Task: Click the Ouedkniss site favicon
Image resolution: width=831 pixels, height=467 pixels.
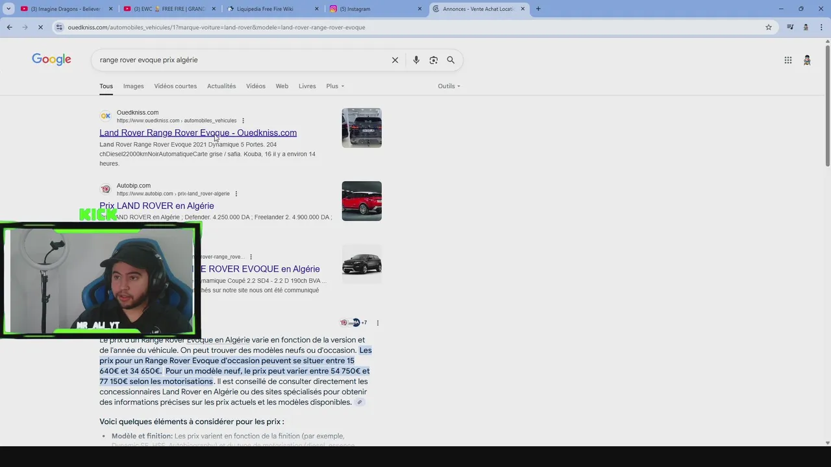Action: 105,116
